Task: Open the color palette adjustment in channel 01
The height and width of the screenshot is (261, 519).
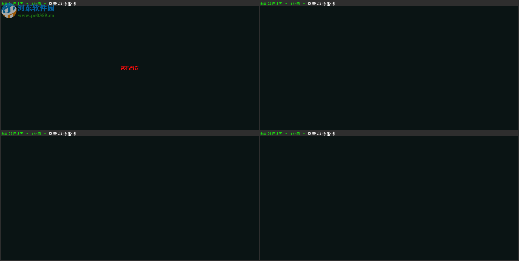Action: [70, 4]
